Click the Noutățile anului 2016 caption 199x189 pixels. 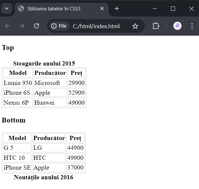43,177
